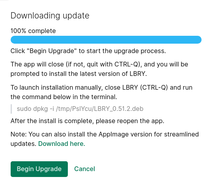Click the "To launch installation manually" paragraph
This screenshot has height=188, width=213.
point(101,92)
